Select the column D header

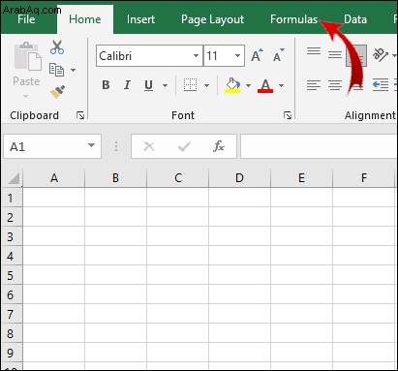coord(239,178)
